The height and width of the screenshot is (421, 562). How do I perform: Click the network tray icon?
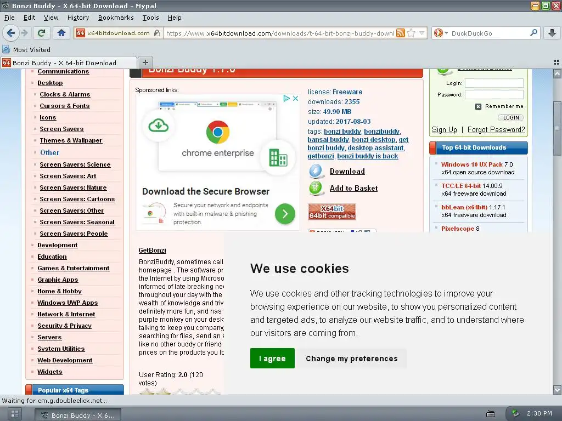click(515, 413)
